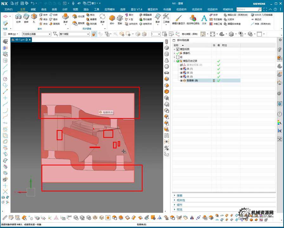Screen dimensions: 284x228
Task: Open the WAVE 几何链接器 tool
Action: 263,15
